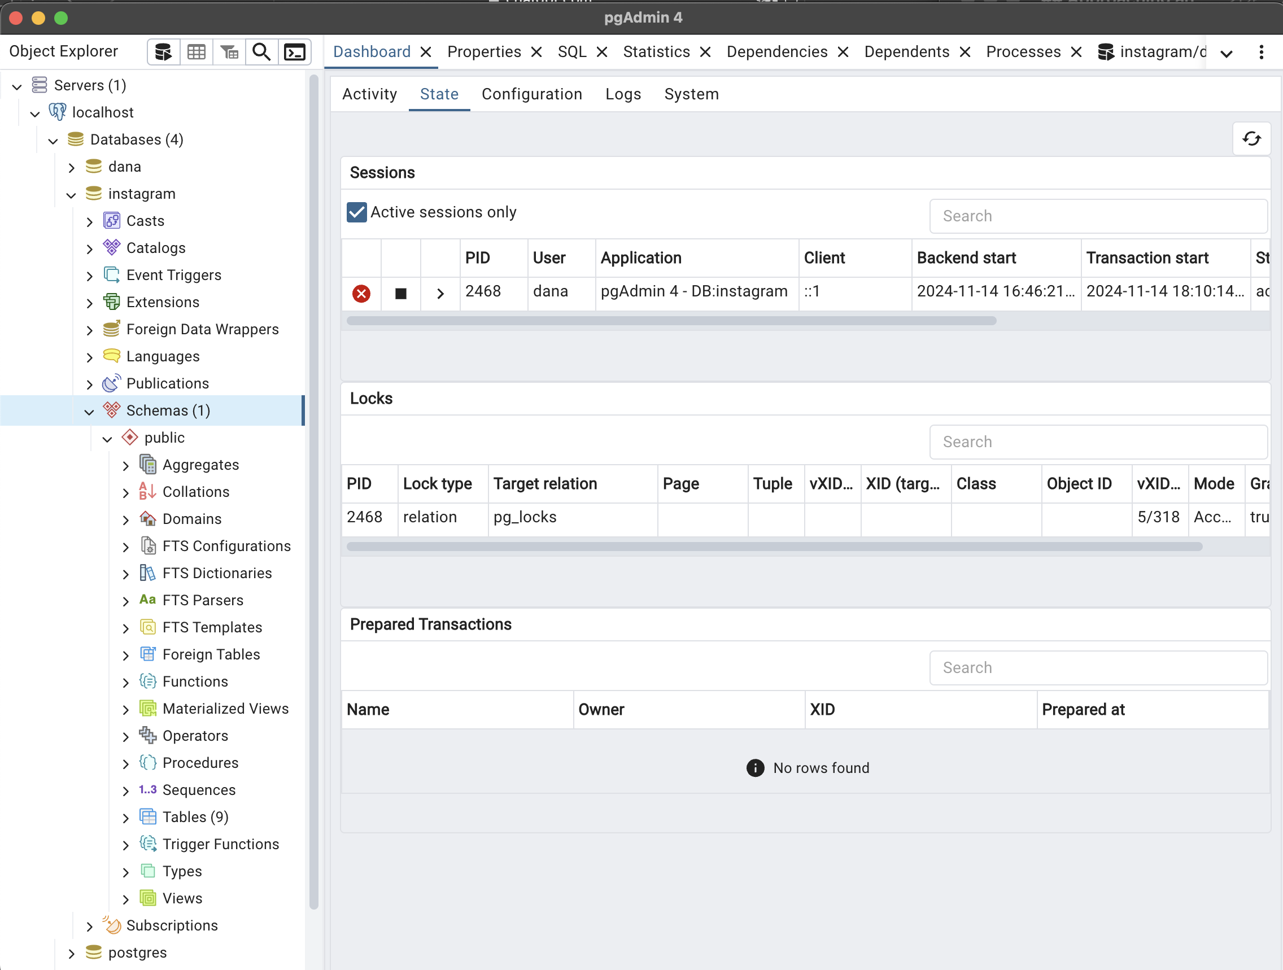Viewport: 1283px width, 970px height.
Task: Select the Activity sub-tab
Action: pyautogui.click(x=369, y=94)
